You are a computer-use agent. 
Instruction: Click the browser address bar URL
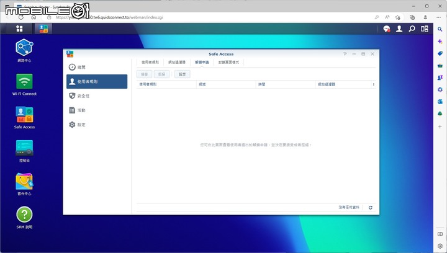(109, 17)
